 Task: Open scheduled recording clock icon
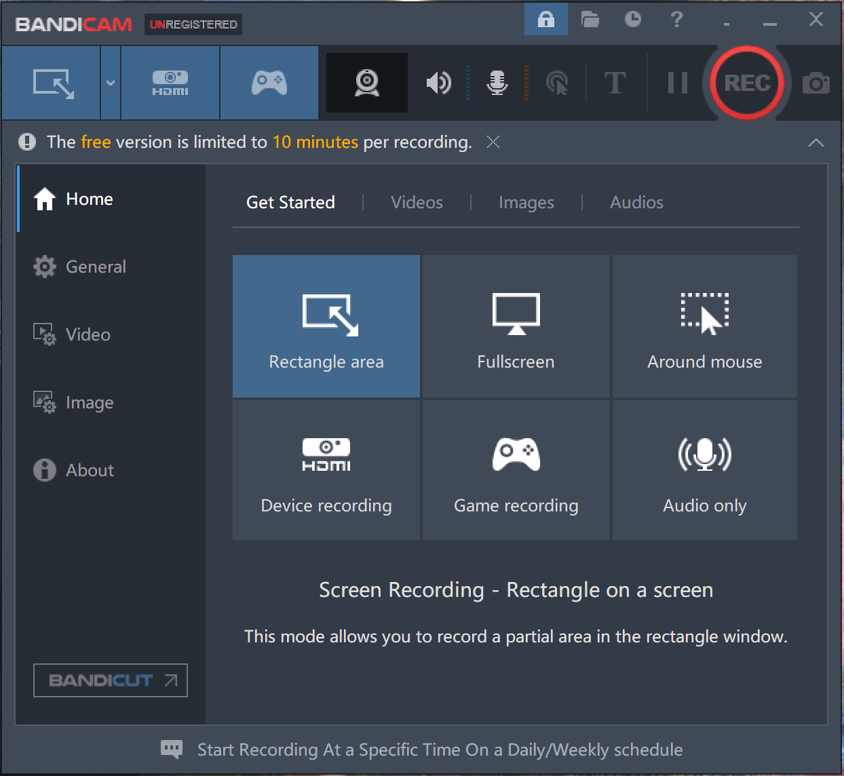tap(632, 20)
